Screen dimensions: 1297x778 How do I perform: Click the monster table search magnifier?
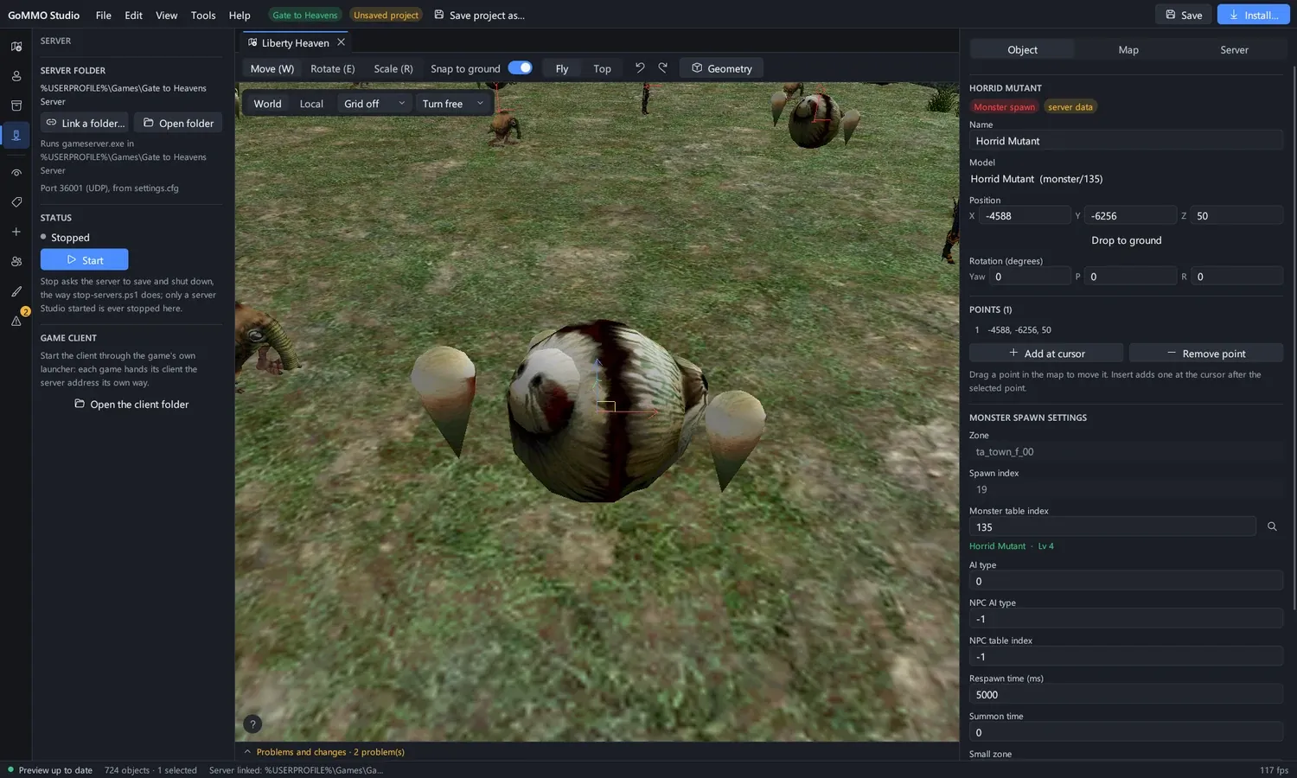1272,526
